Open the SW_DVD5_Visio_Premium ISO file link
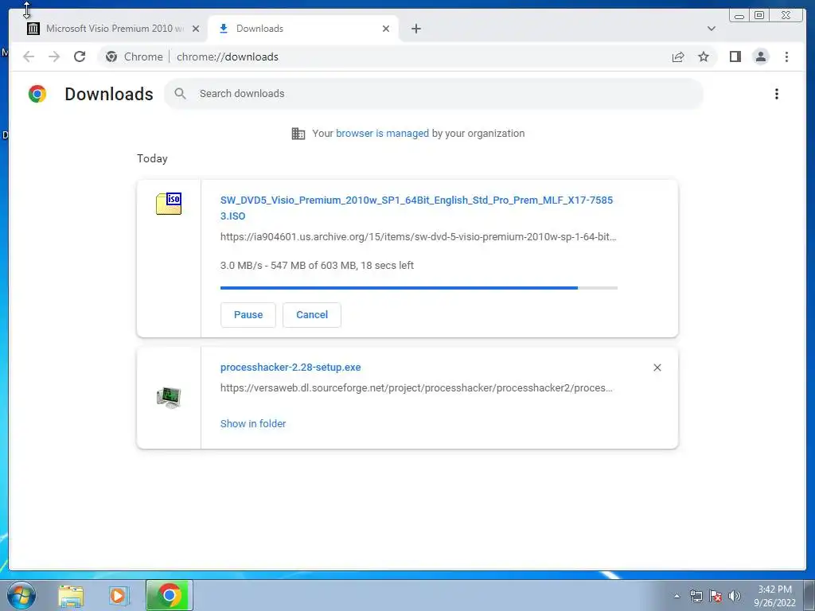815x611 pixels. pos(416,208)
